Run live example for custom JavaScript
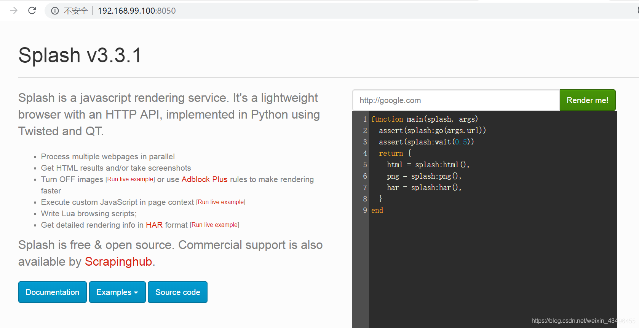639x328 pixels. [221, 202]
